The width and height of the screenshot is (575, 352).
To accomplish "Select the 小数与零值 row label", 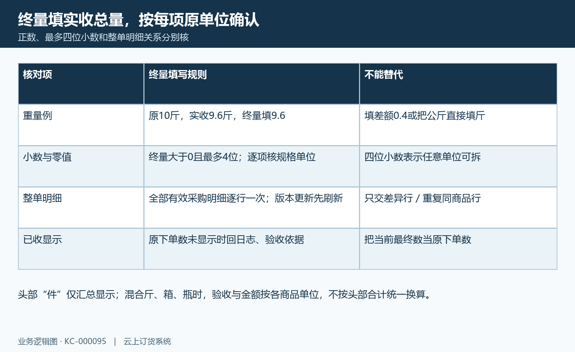I will click(81, 166).
